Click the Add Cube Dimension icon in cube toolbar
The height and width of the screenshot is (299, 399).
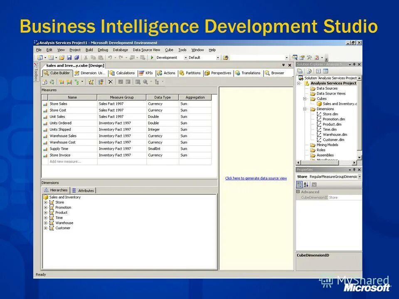[x=91, y=82]
